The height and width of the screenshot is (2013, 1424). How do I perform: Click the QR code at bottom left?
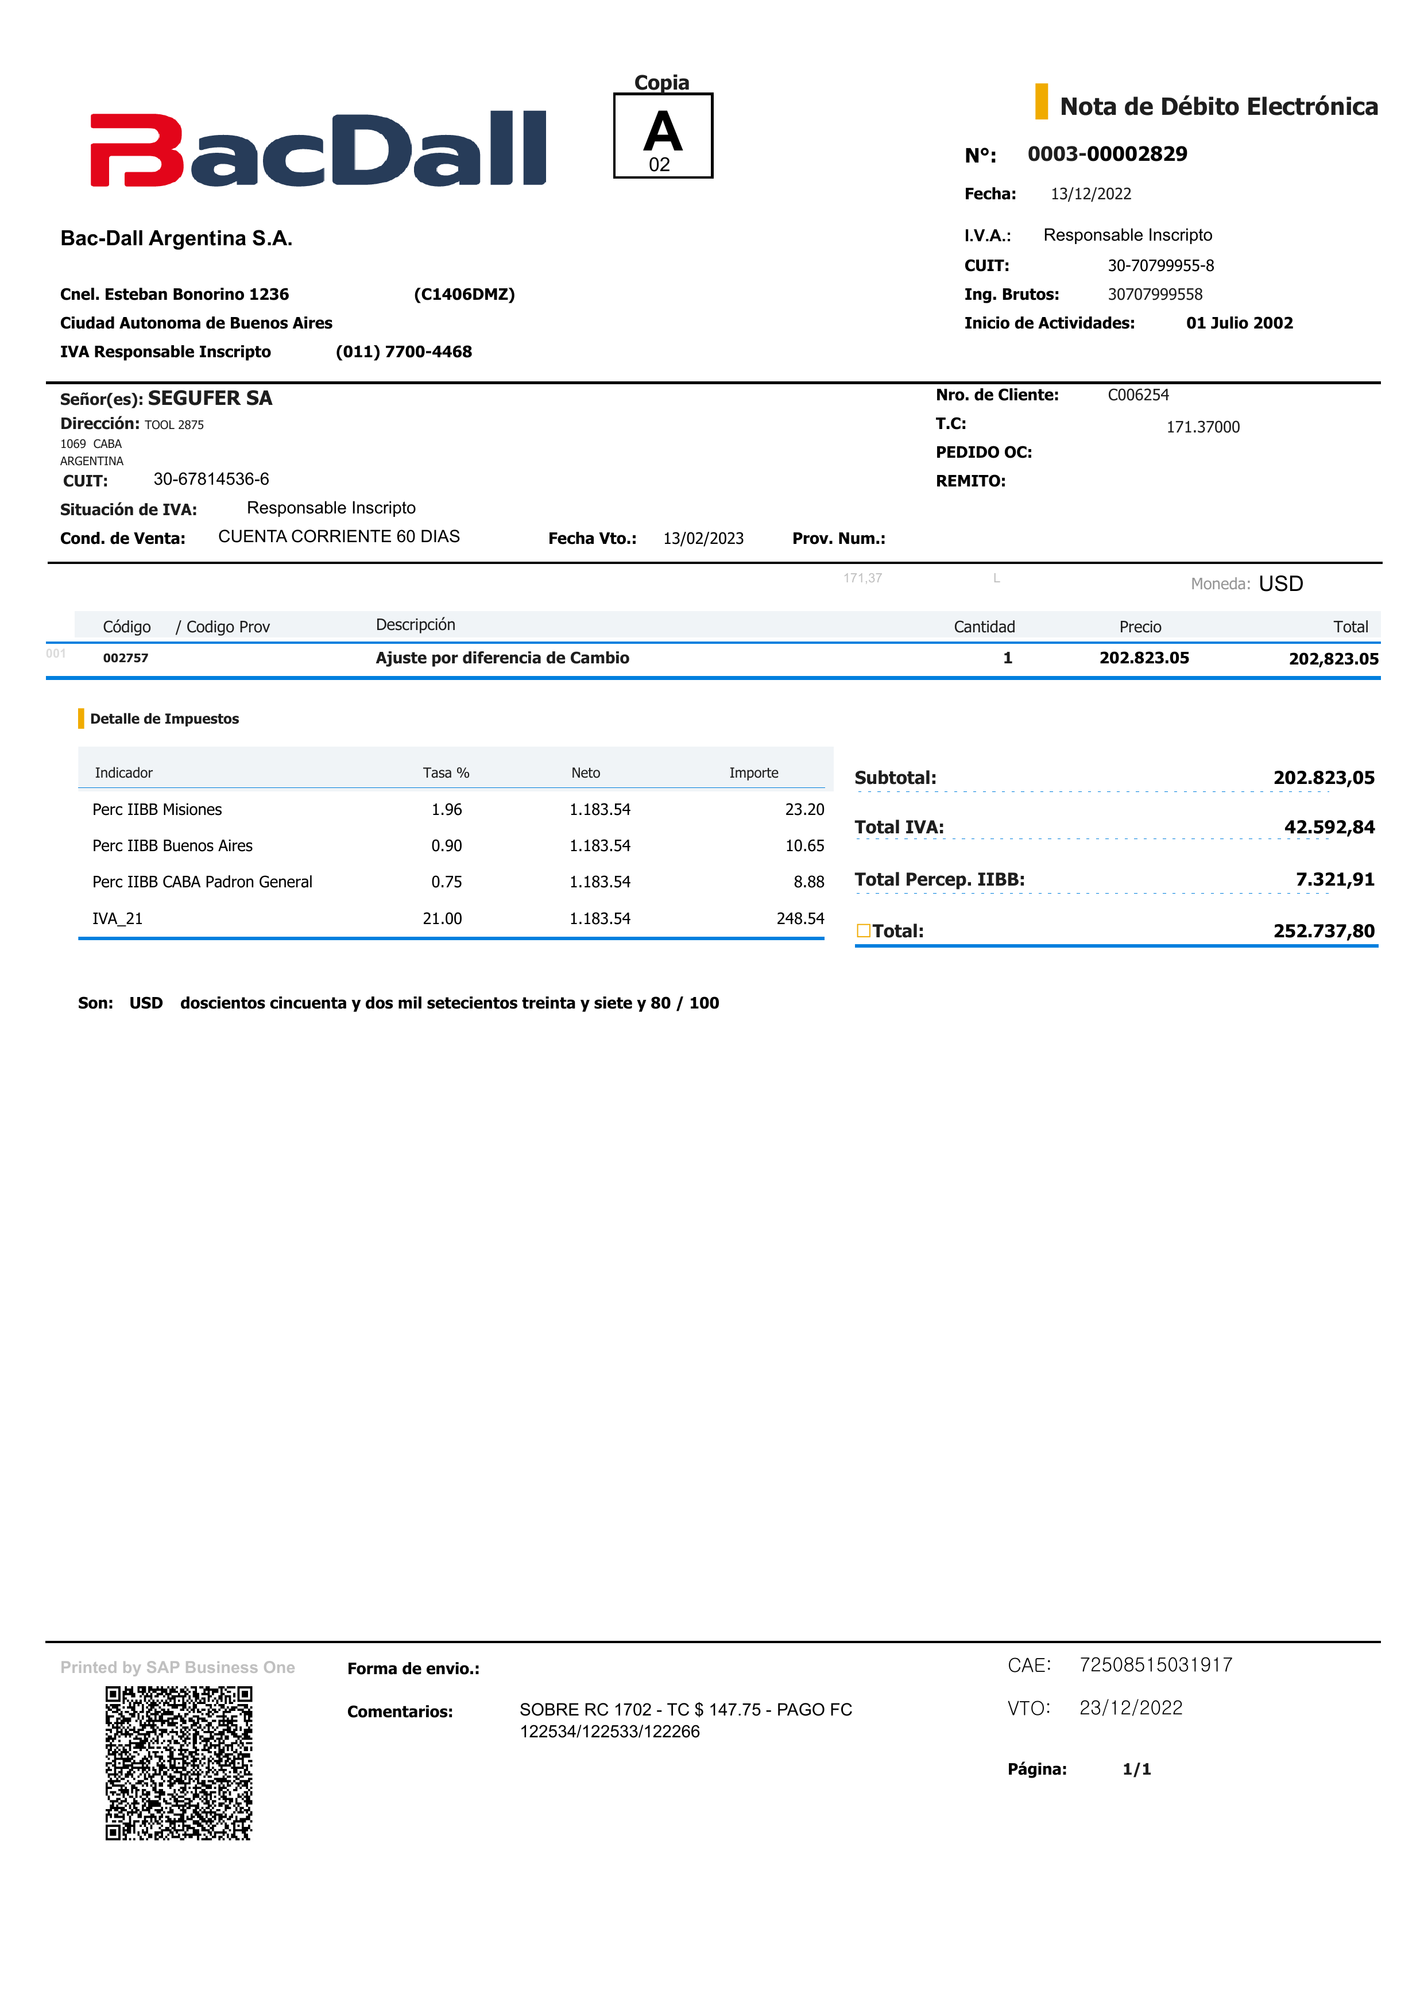[x=179, y=1762]
